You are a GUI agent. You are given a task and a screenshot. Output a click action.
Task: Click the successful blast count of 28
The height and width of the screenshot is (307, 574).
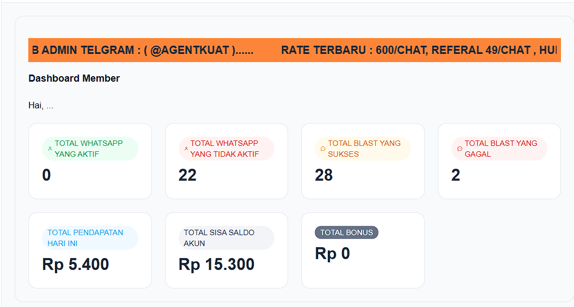pos(323,175)
